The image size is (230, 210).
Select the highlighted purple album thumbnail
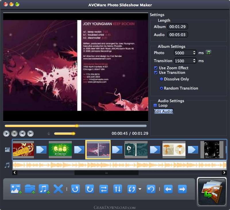coord(98,150)
